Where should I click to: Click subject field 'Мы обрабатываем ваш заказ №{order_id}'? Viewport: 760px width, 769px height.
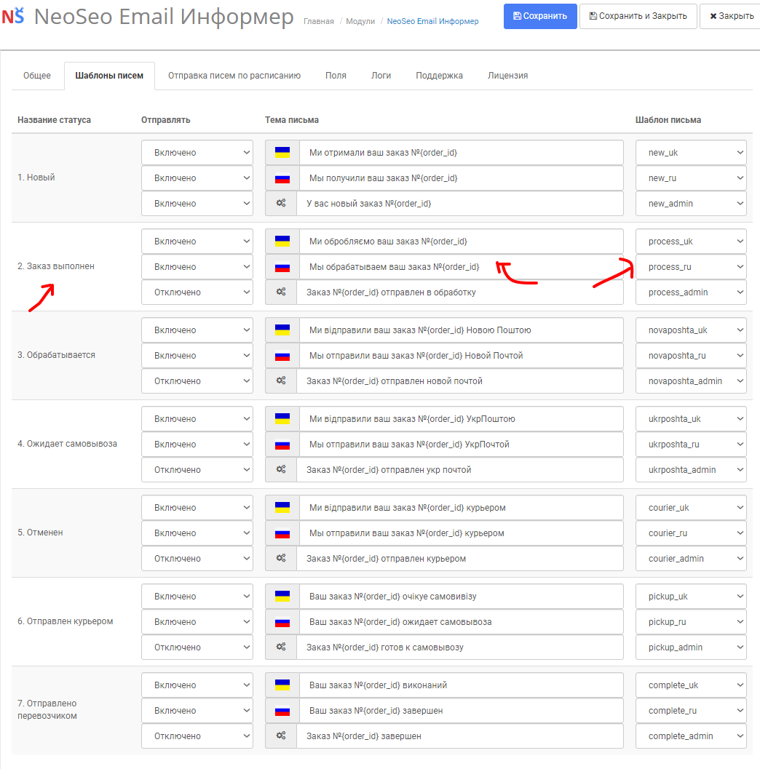[x=462, y=267]
